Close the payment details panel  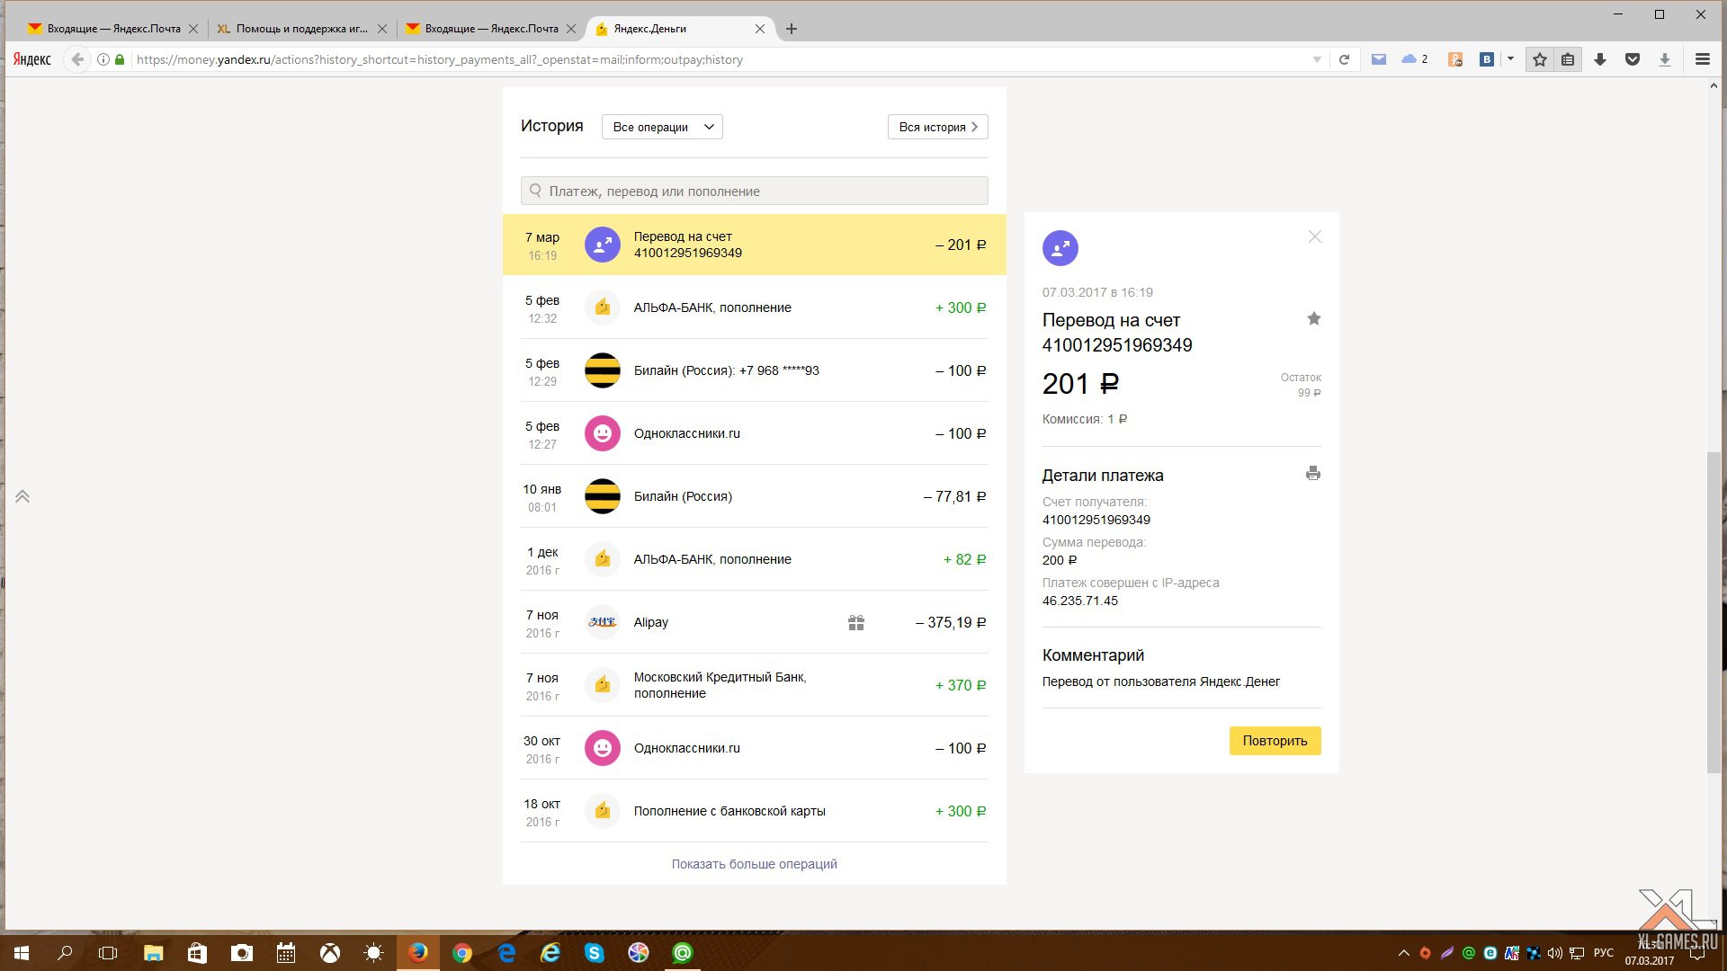[1314, 237]
